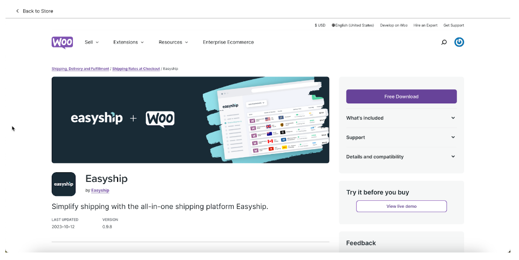This screenshot has height=260, width=519.
Task: Open Shipping Rates at Checkout breadcrumb
Action: (x=136, y=69)
